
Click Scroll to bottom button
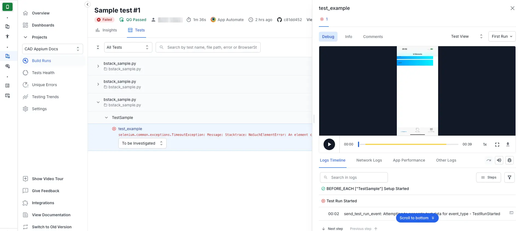[417, 218]
